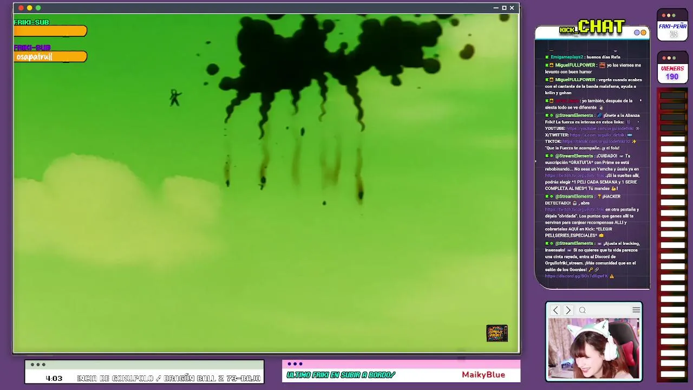Click the empty top FRIKI-SUB orange bar
Screen dimensions: 693x390
(x=50, y=31)
